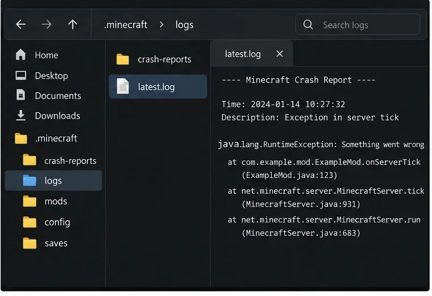Click the Downloads arrow icon

[x=21, y=115]
